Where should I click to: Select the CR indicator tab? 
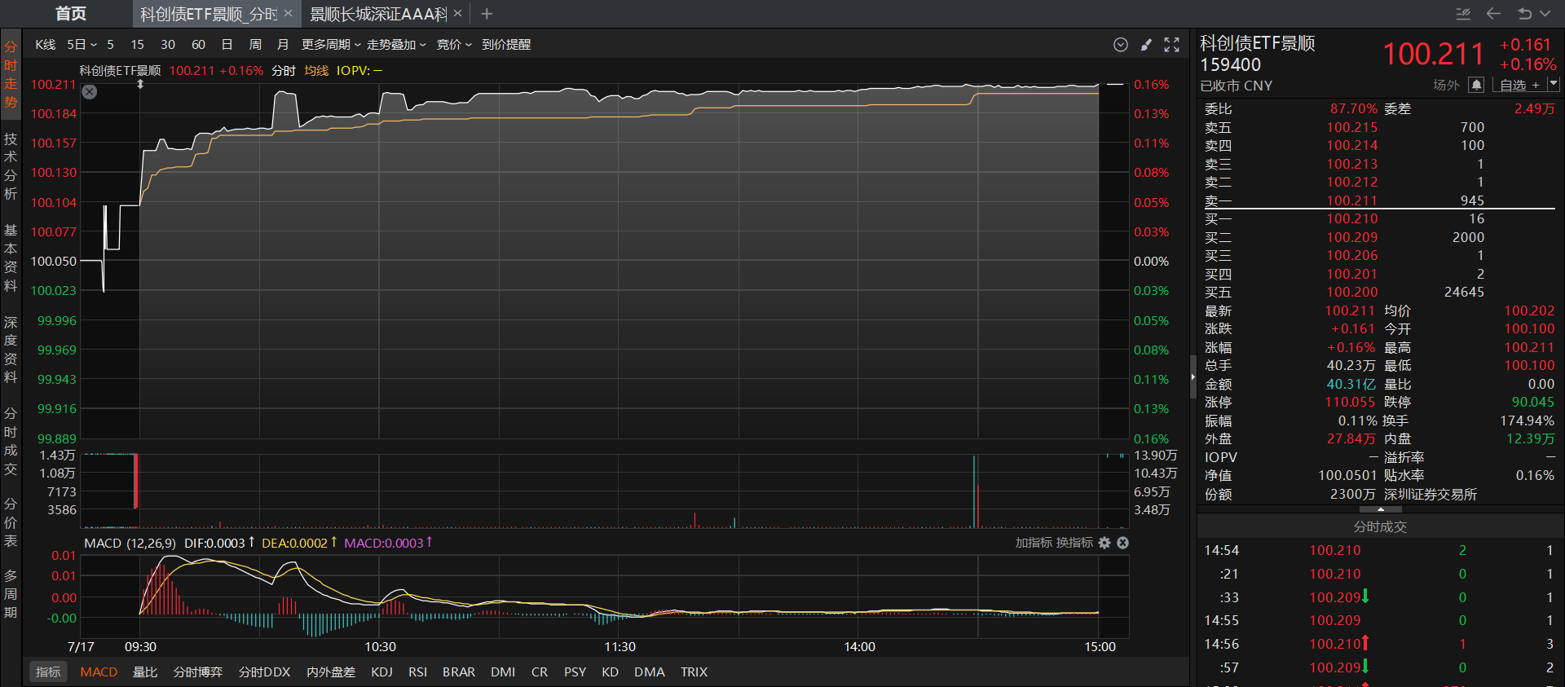click(x=540, y=672)
